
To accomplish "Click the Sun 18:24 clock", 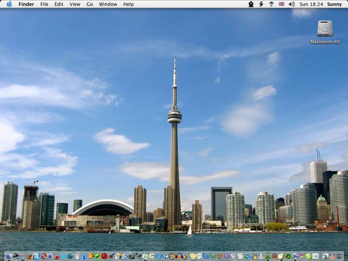I will 311,4.
